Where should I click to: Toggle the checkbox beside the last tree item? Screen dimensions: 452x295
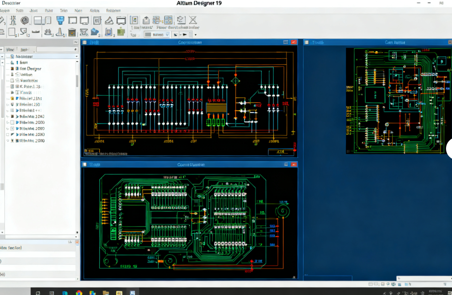(x=7, y=141)
